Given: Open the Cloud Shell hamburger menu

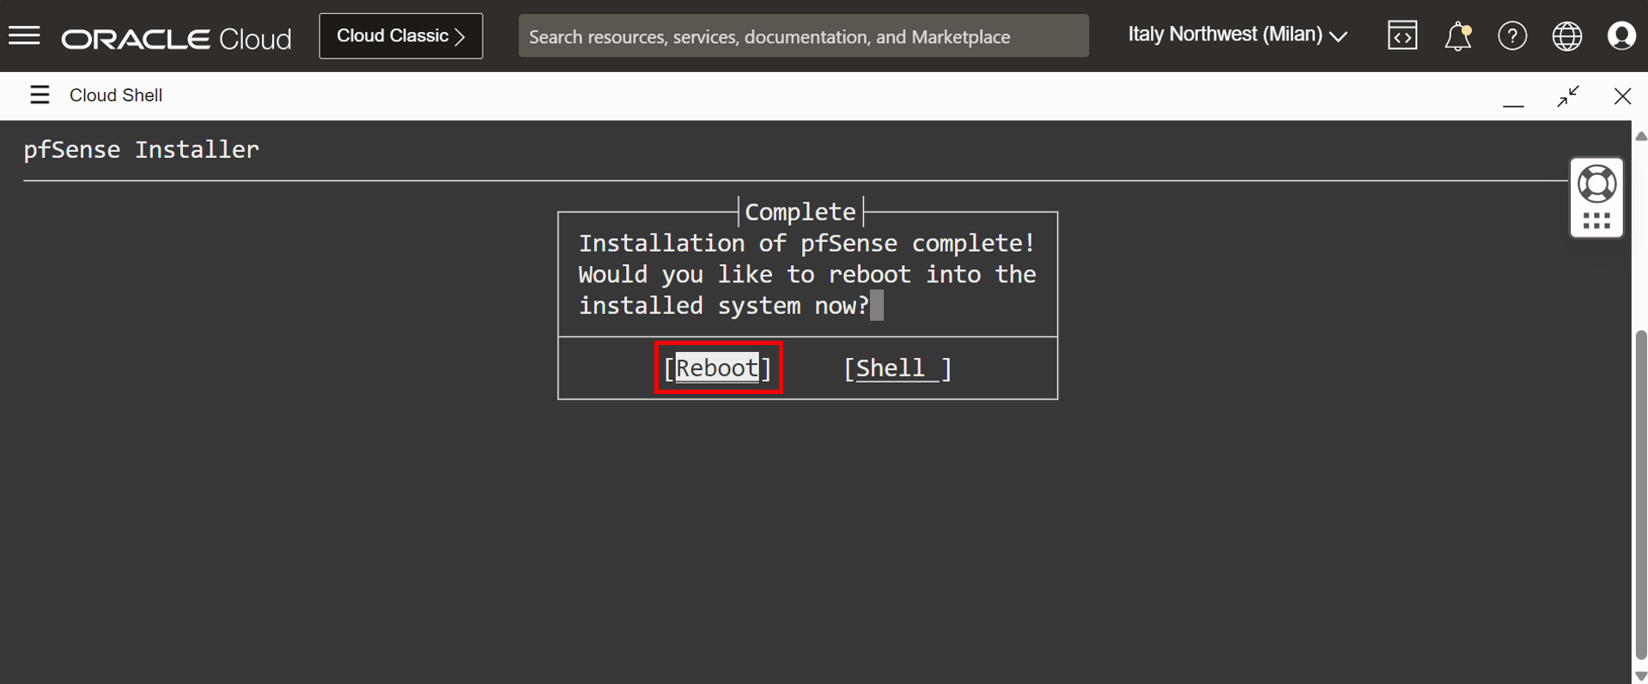Looking at the screenshot, I should click(x=40, y=95).
